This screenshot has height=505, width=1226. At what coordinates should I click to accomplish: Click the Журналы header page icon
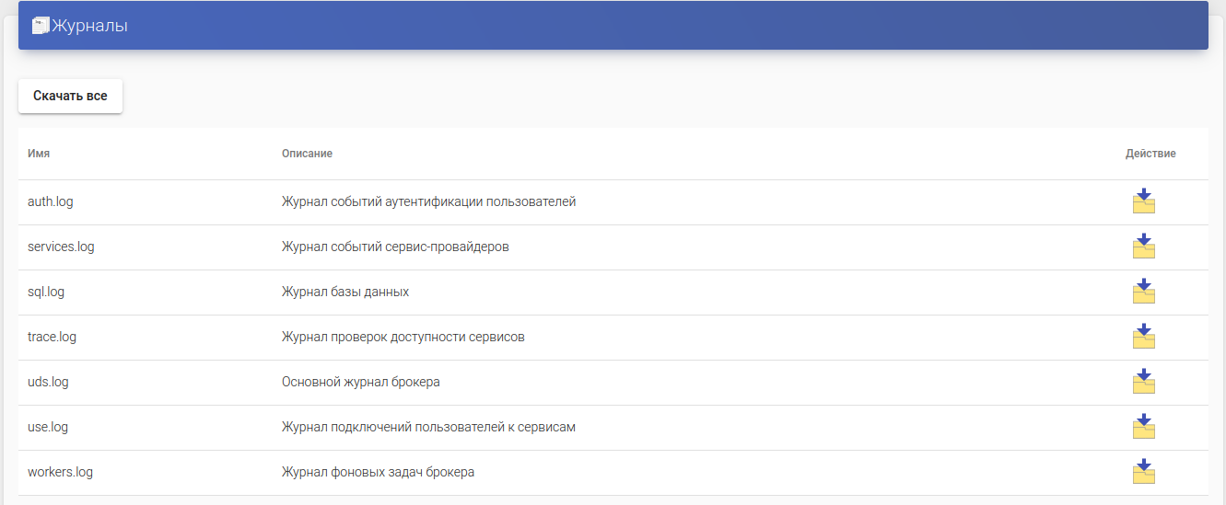point(41,26)
